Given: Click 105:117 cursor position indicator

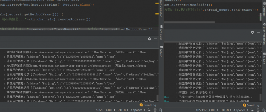Looking at the screenshot, I should (201, 110).
